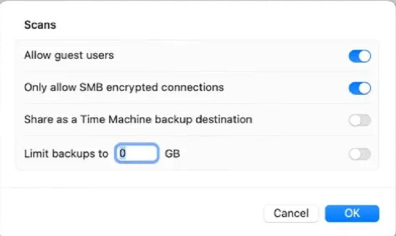
Task: Click the GB unit text
Action: (x=172, y=153)
